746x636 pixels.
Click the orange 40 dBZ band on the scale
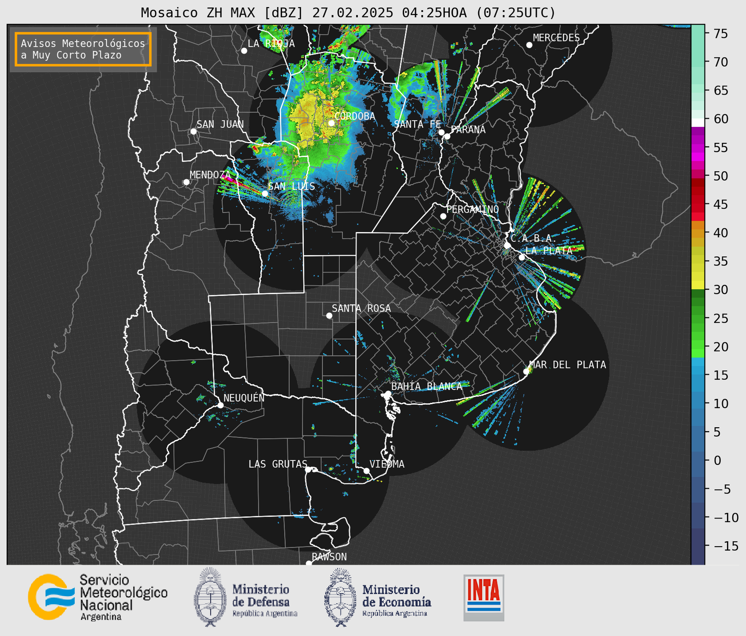698,234
